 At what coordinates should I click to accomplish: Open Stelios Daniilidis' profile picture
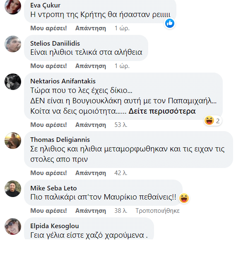pos(13,44)
